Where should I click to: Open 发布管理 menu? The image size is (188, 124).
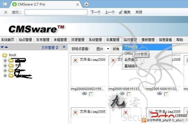point(43,40)
